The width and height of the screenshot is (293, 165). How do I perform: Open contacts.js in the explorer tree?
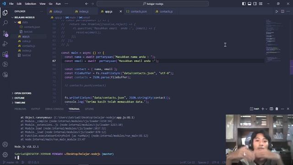tap(28, 46)
